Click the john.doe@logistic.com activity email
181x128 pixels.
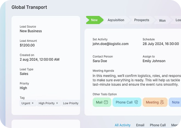110,44
